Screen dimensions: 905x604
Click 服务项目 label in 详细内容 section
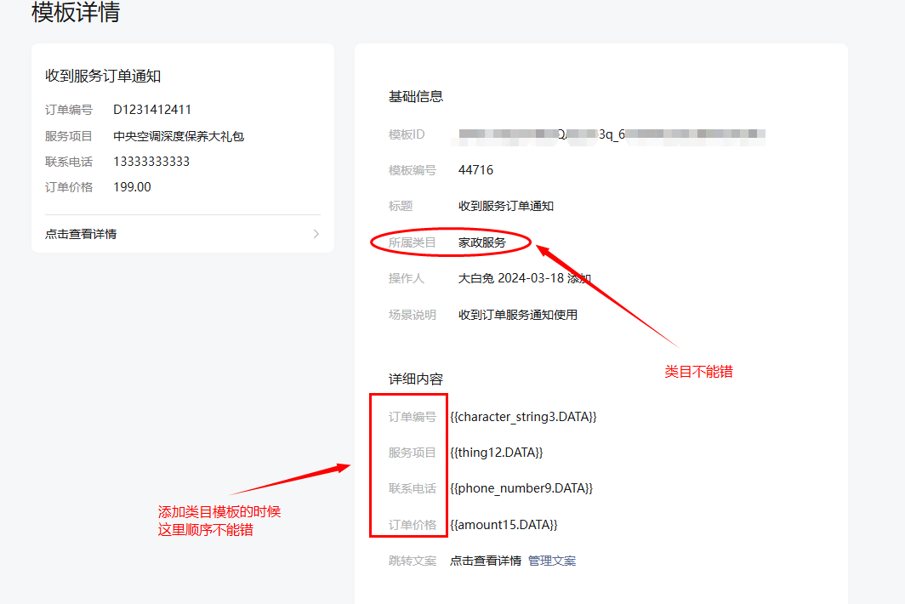tap(412, 453)
